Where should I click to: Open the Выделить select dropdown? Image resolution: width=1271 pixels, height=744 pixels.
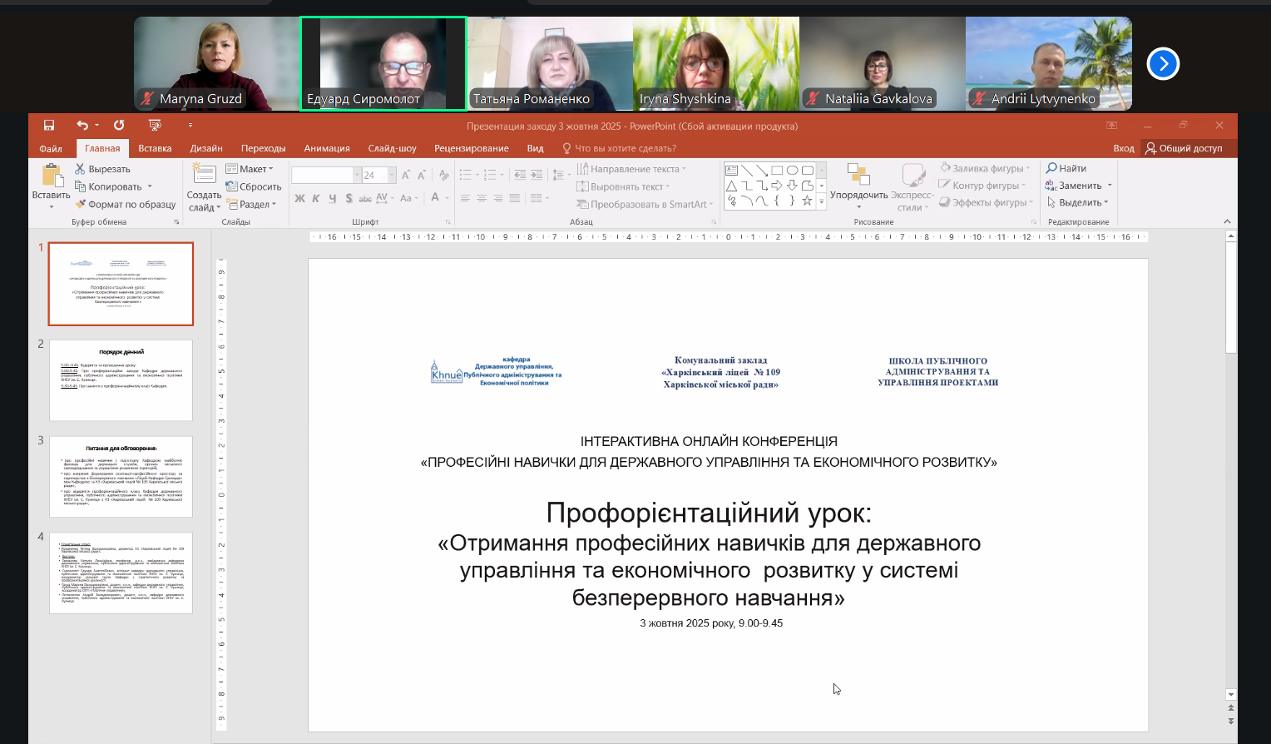(x=1080, y=202)
